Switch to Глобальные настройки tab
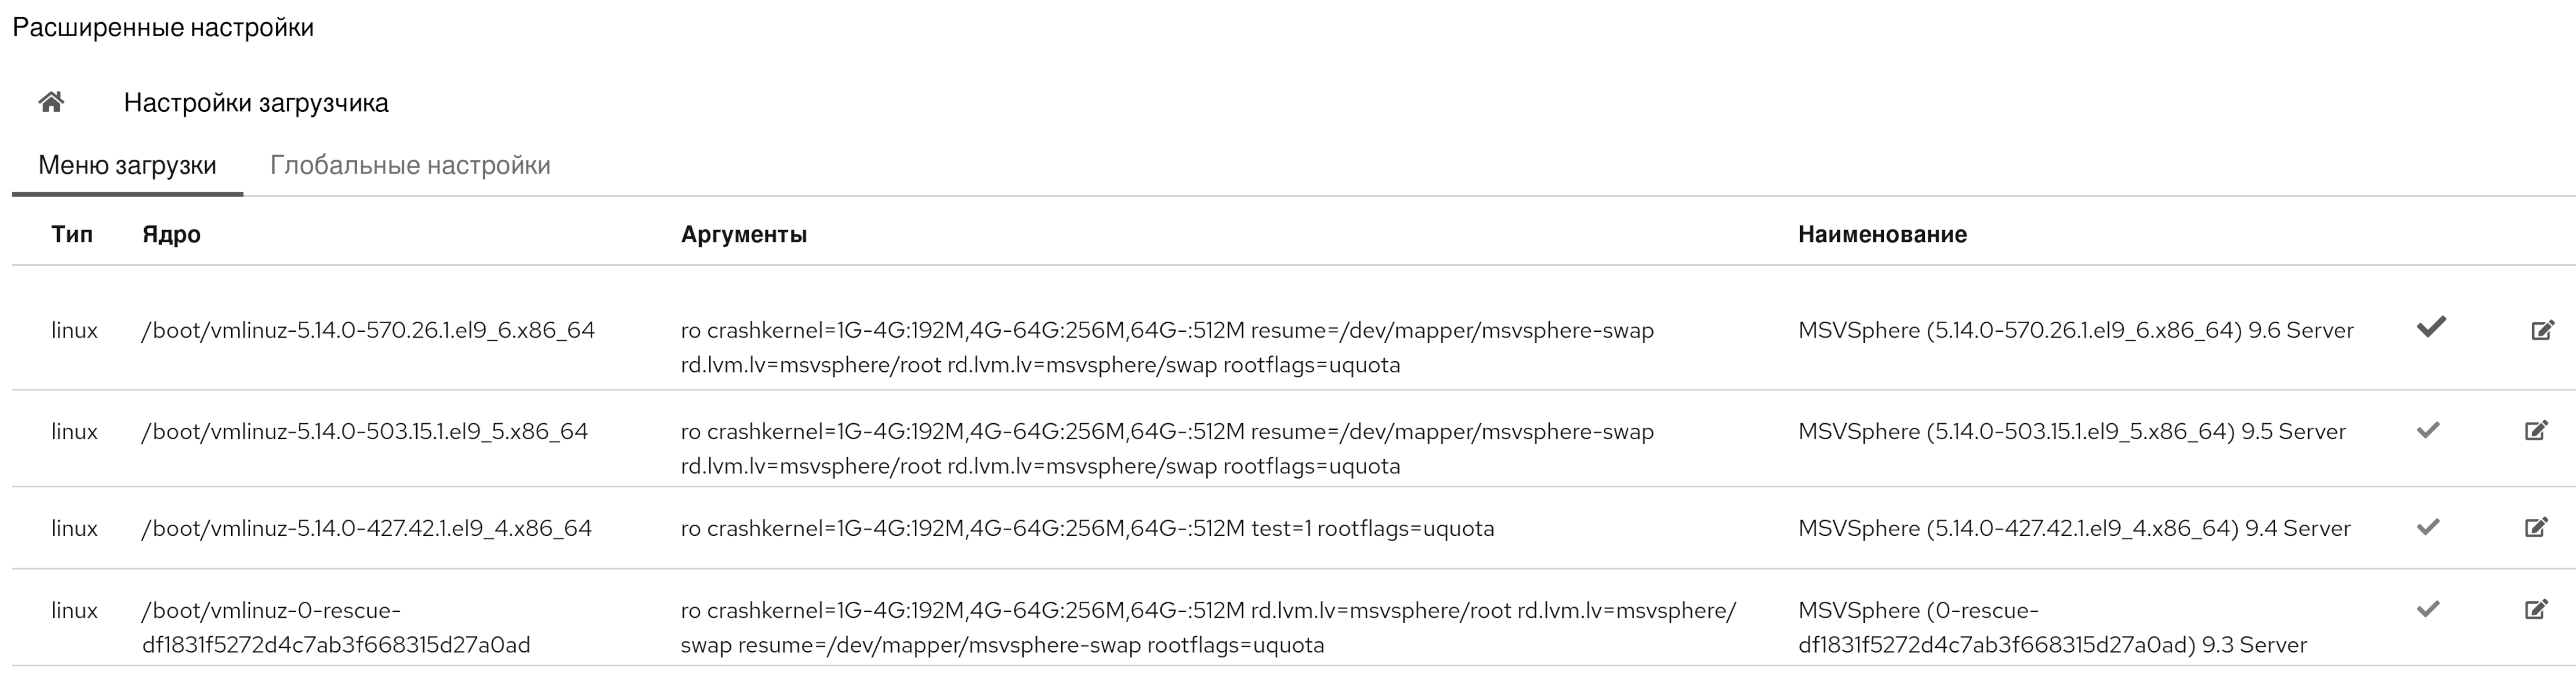2576x675 pixels. [410, 165]
